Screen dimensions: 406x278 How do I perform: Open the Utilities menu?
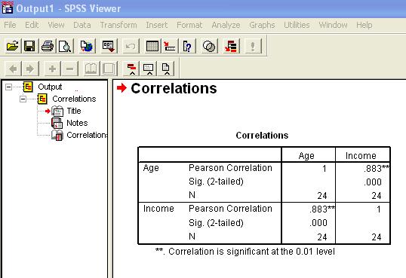[297, 25]
